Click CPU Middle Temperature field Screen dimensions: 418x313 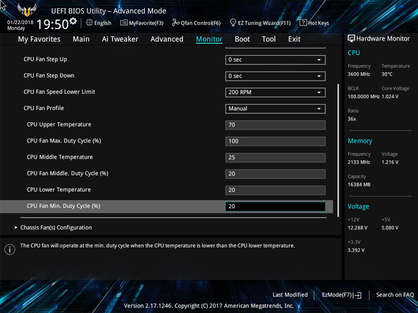pyautogui.click(x=275, y=157)
